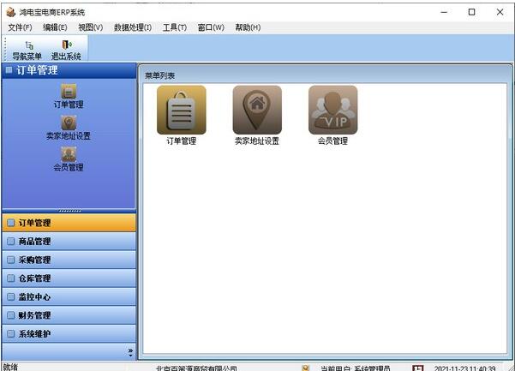The height and width of the screenshot is (371, 515).
Task: Switch to the 监控中心 navigation group
Action: pos(69,296)
